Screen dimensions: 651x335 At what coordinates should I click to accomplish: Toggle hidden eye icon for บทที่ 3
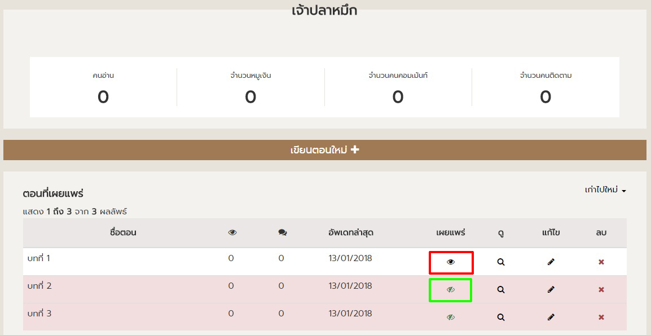point(450,318)
